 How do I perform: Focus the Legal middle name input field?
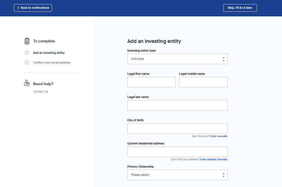(x=203, y=82)
